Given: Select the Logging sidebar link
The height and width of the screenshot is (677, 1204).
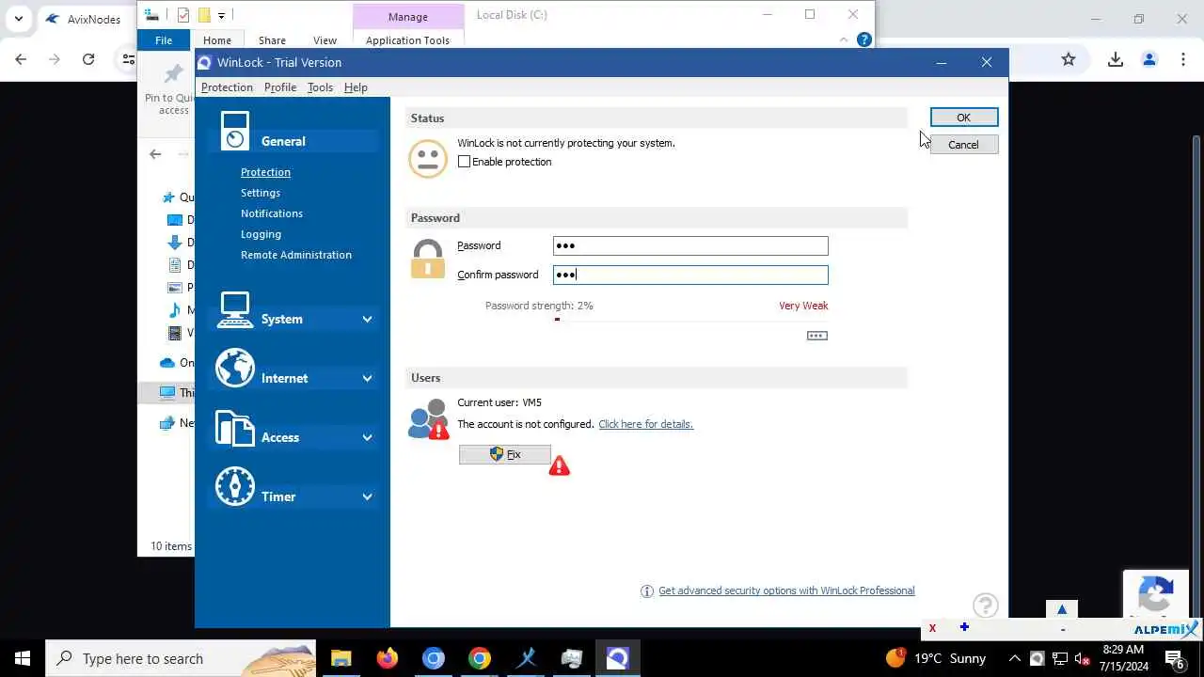Looking at the screenshot, I should (261, 234).
